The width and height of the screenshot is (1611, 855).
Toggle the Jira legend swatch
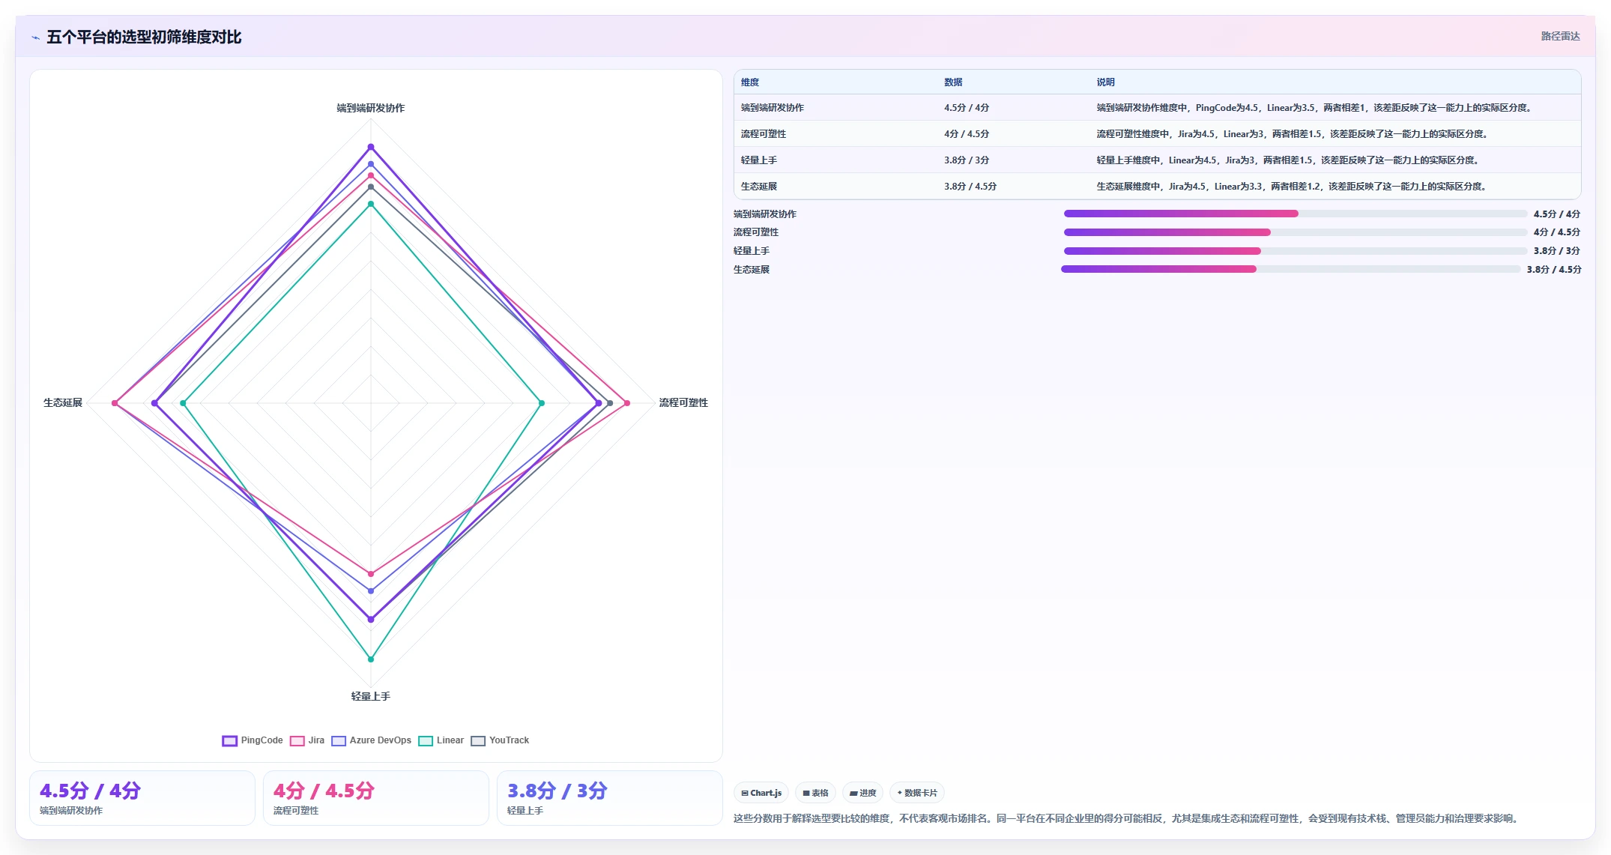(x=297, y=740)
